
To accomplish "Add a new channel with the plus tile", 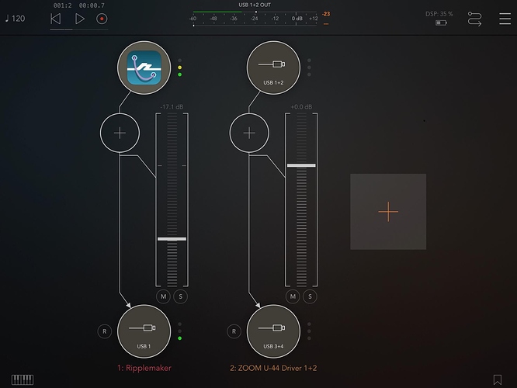I will (x=388, y=212).
